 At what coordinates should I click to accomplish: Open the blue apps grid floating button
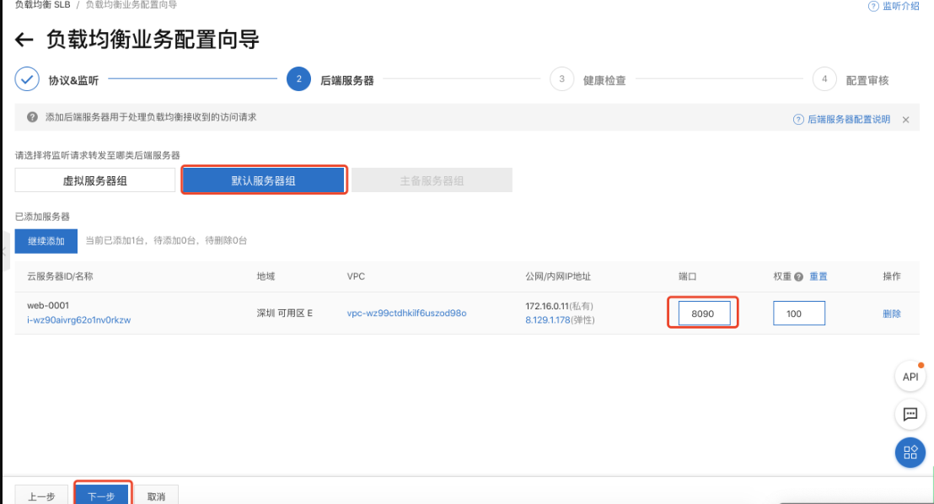[x=910, y=453]
